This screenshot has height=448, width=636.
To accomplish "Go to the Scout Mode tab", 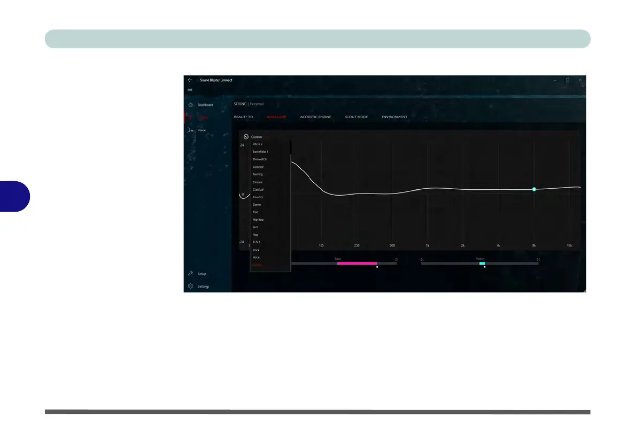I will point(356,117).
